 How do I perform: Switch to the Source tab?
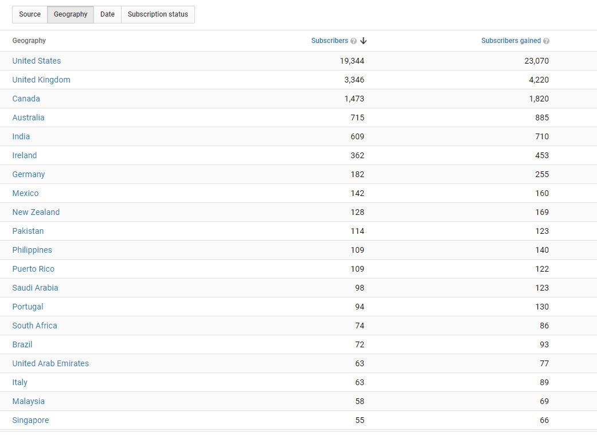coord(30,14)
